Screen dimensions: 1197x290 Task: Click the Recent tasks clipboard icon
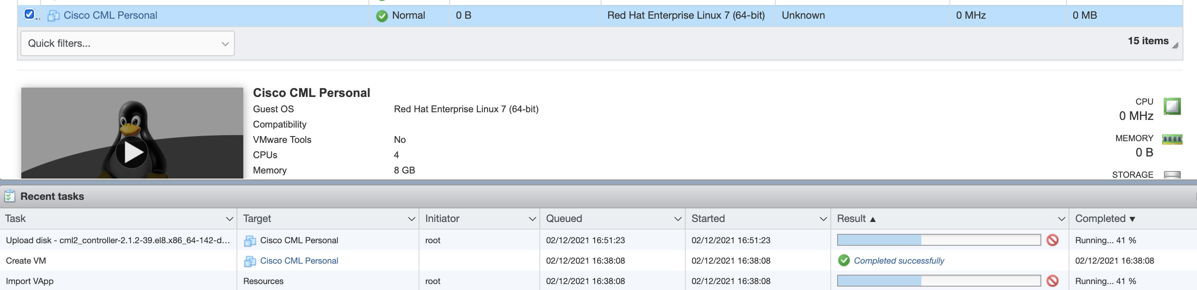click(x=10, y=196)
